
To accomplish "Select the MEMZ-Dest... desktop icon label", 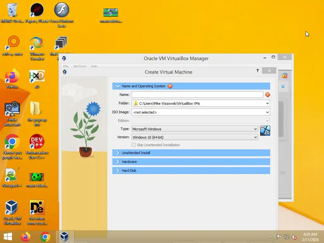I will tap(12, 21).
